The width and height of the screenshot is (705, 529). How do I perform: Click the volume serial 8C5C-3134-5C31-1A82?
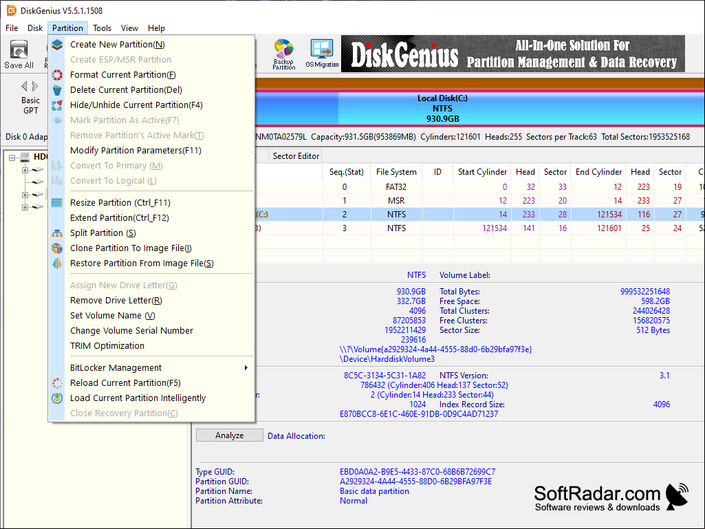coord(384,376)
